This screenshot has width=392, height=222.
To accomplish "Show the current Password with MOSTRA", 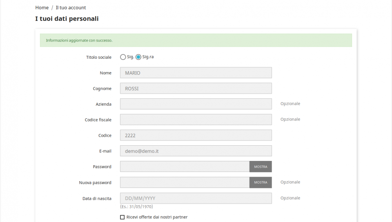I will click(x=261, y=166).
